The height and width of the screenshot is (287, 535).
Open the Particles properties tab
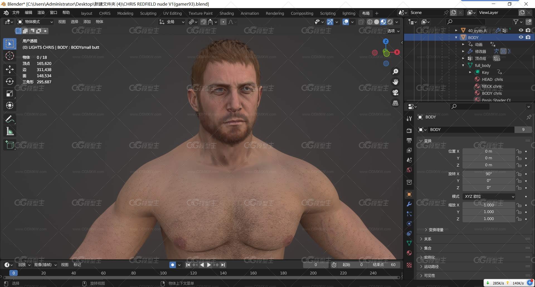click(x=409, y=214)
